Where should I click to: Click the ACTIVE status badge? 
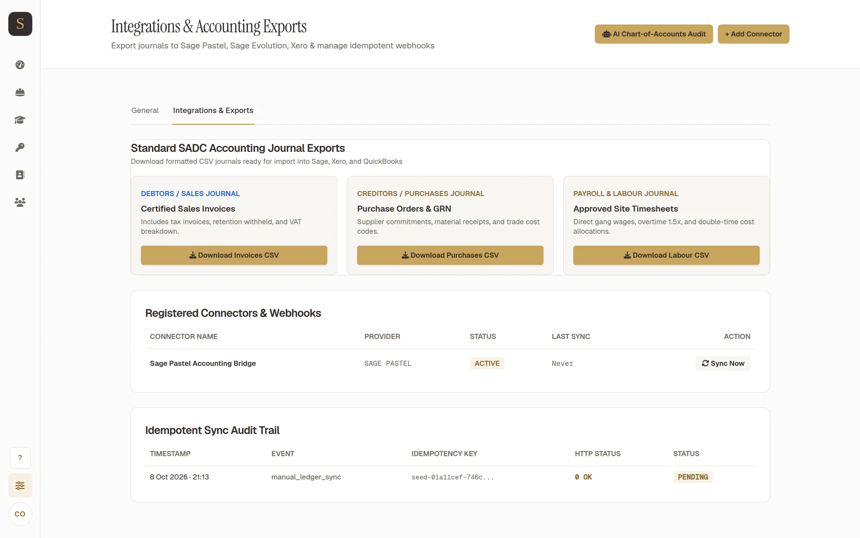pyautogui.click(x=487, y=364)
